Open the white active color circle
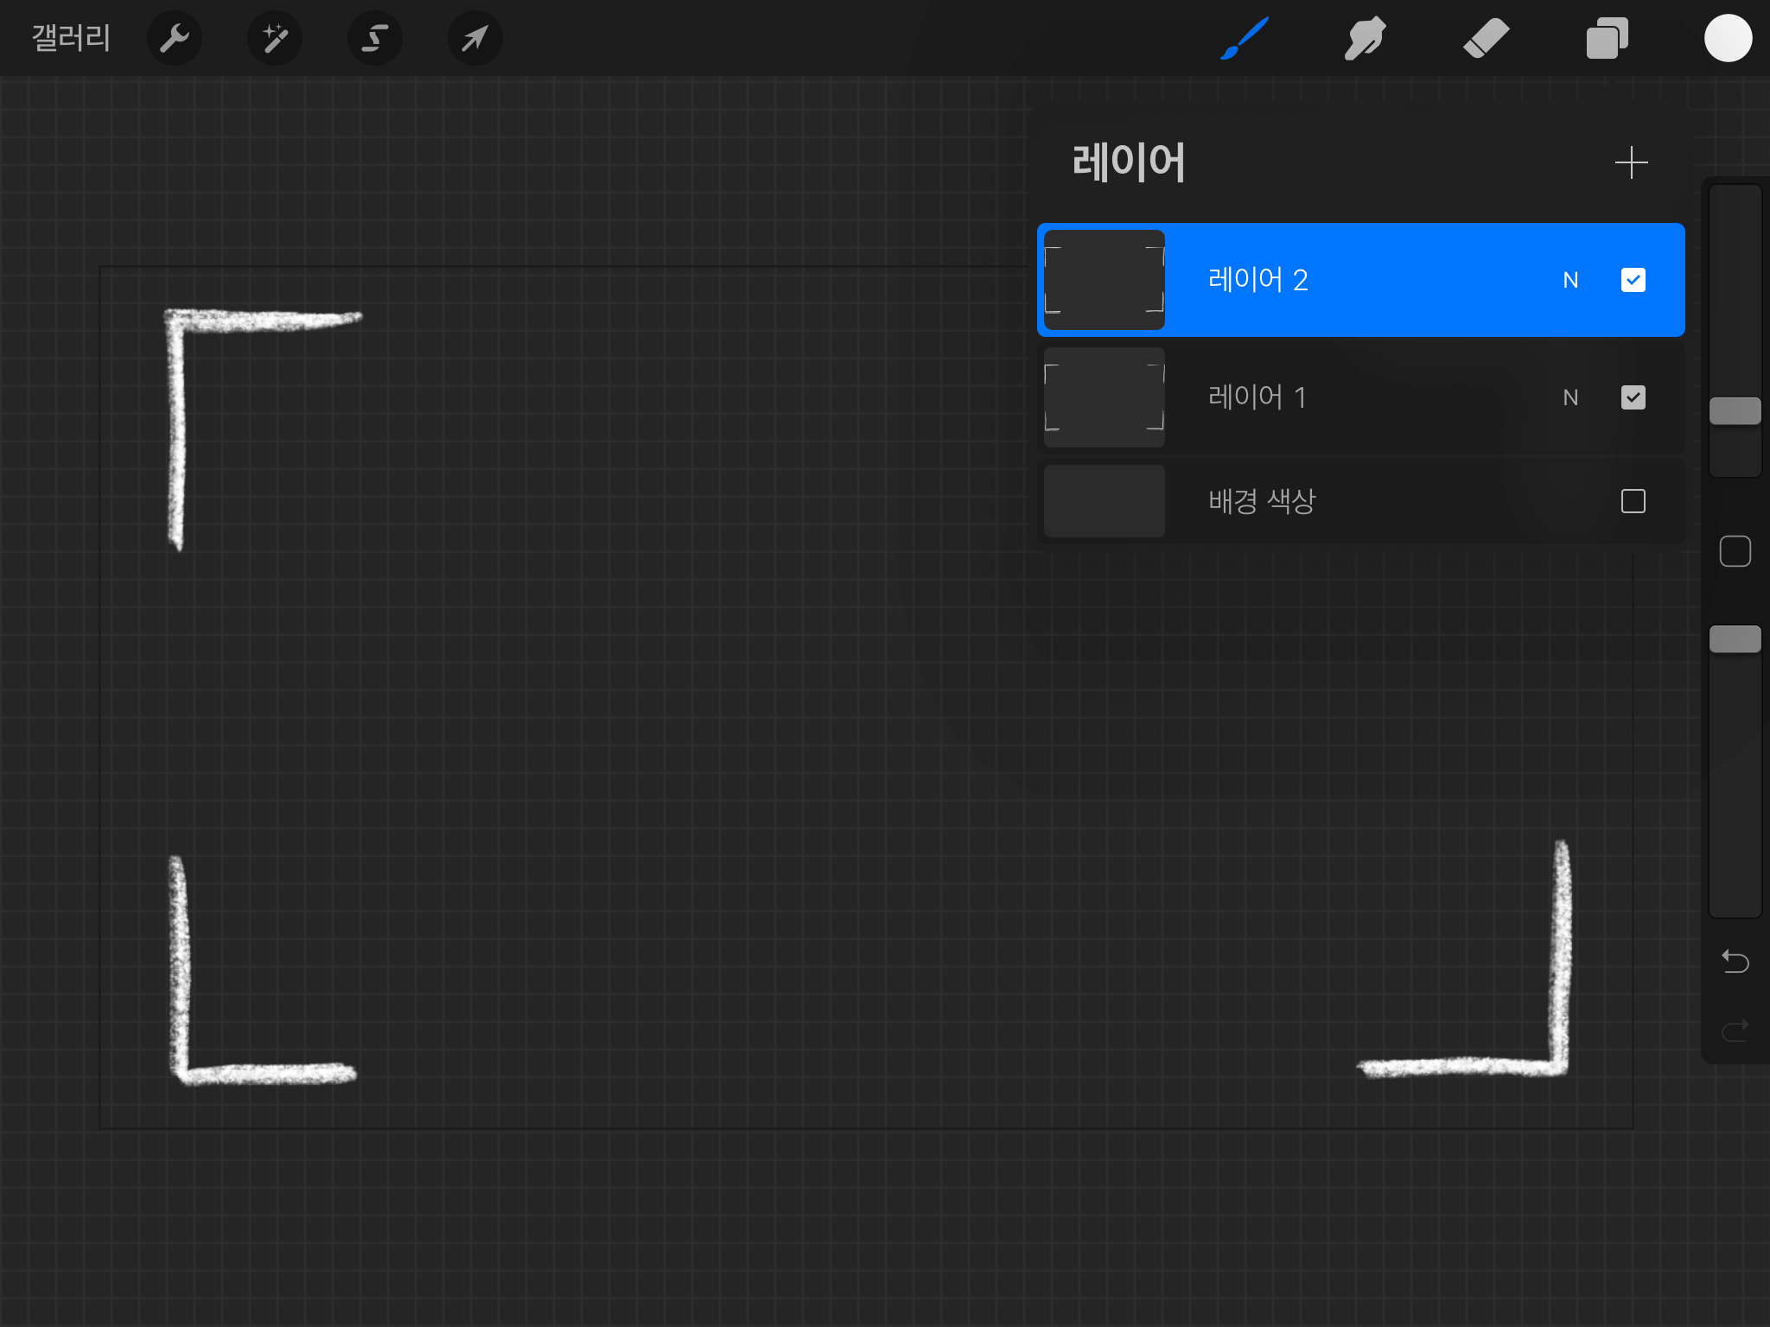This screenshot has width=1770, height=1327. pos(1728,39)
